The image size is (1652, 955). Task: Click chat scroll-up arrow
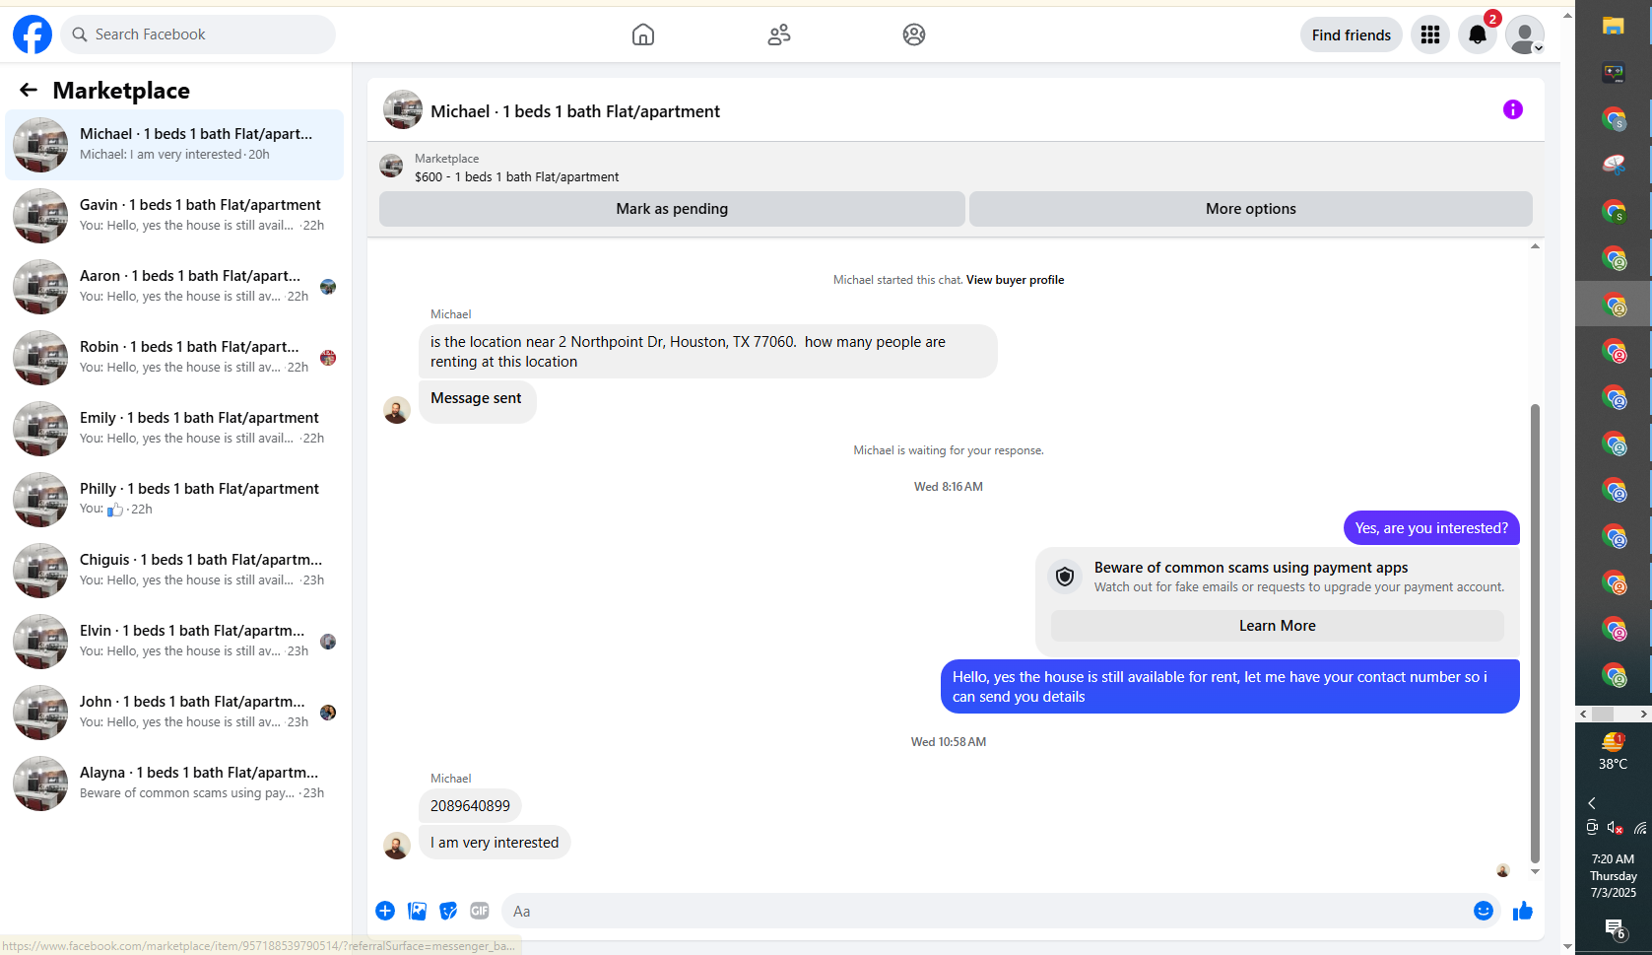(1535, 246)
